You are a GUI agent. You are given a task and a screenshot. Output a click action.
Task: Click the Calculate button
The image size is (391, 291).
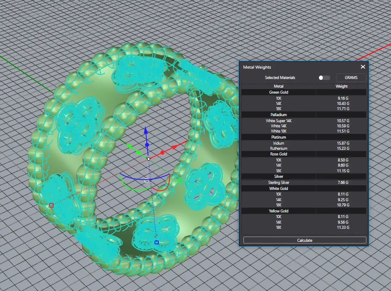point(305,240)
